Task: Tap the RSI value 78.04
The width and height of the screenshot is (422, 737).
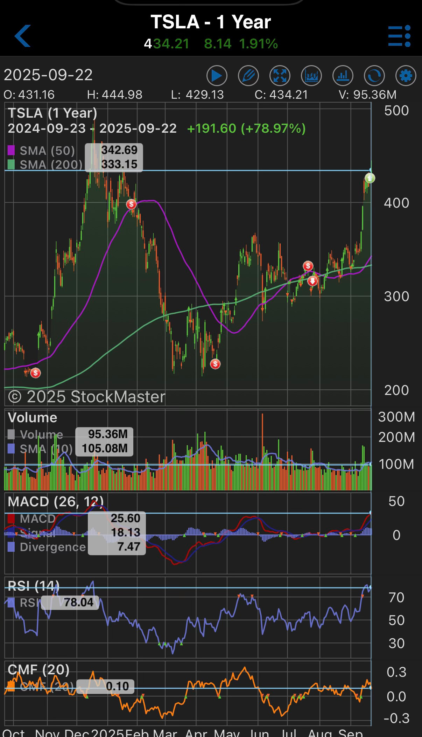Action: coord(79,603)
